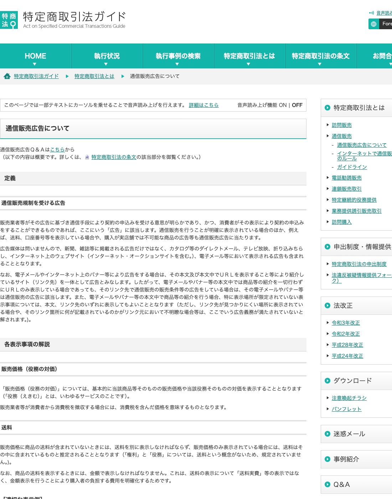Image resolution: width=392 pixels, height=499 pixels.
Task: Open the 電話勧誘販売 sidebar link
Action: click(347, 178)
